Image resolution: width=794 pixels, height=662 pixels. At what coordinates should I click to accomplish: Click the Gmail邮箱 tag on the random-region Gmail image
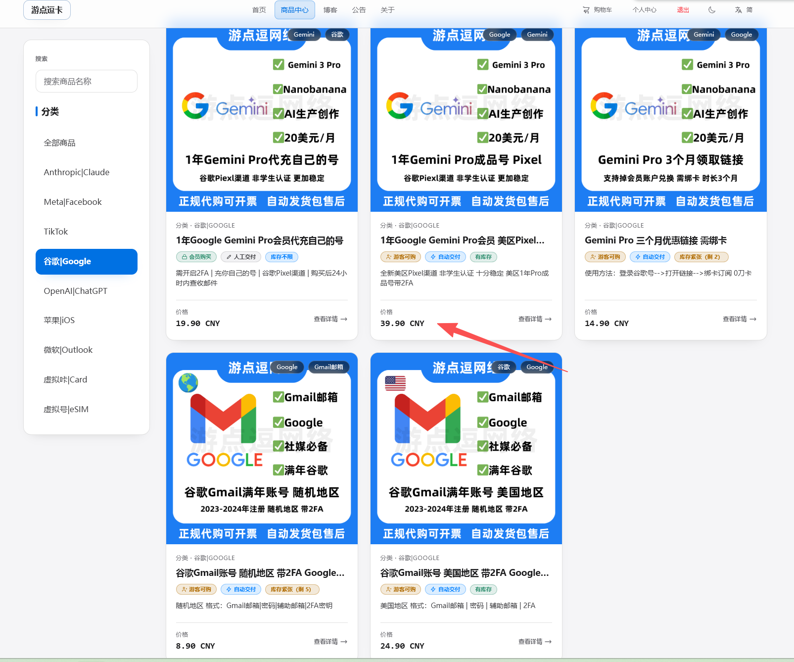click(x=328, y=367)
